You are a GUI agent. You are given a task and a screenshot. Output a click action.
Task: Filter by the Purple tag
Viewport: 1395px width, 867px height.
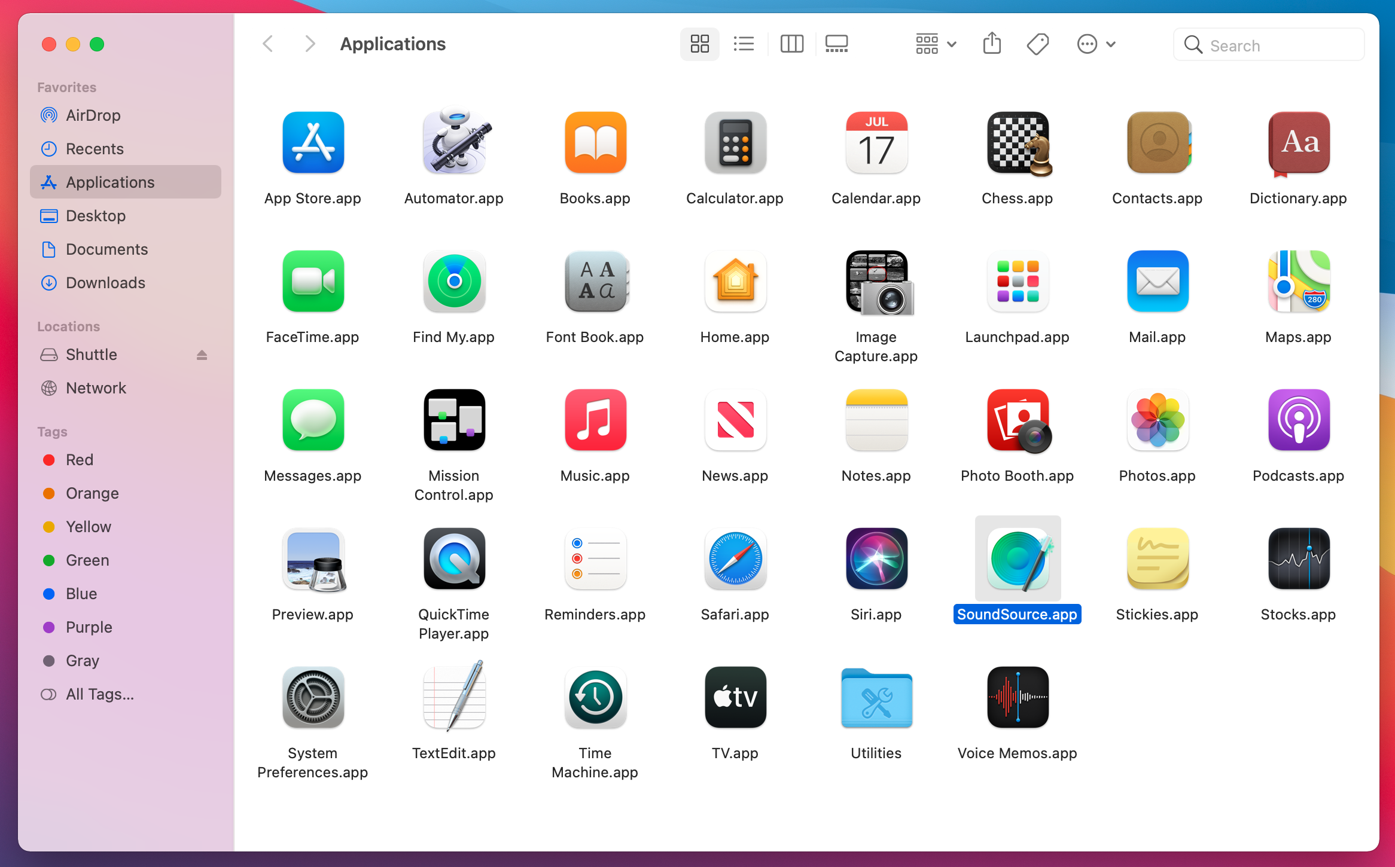pos(126,627)
